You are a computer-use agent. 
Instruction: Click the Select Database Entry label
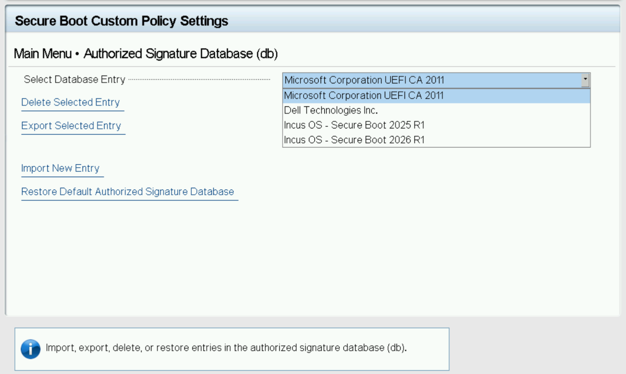click(x=74, y=79)
